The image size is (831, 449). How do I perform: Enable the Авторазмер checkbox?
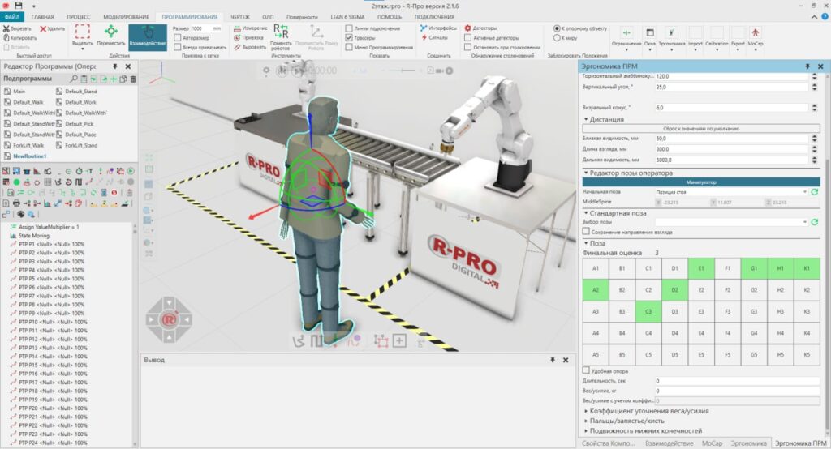pyautogui.click(x=179, y=37)
